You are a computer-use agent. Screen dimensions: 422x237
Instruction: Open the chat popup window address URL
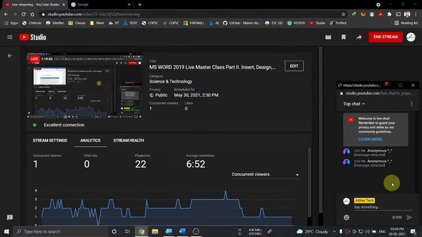pos(378,93)
